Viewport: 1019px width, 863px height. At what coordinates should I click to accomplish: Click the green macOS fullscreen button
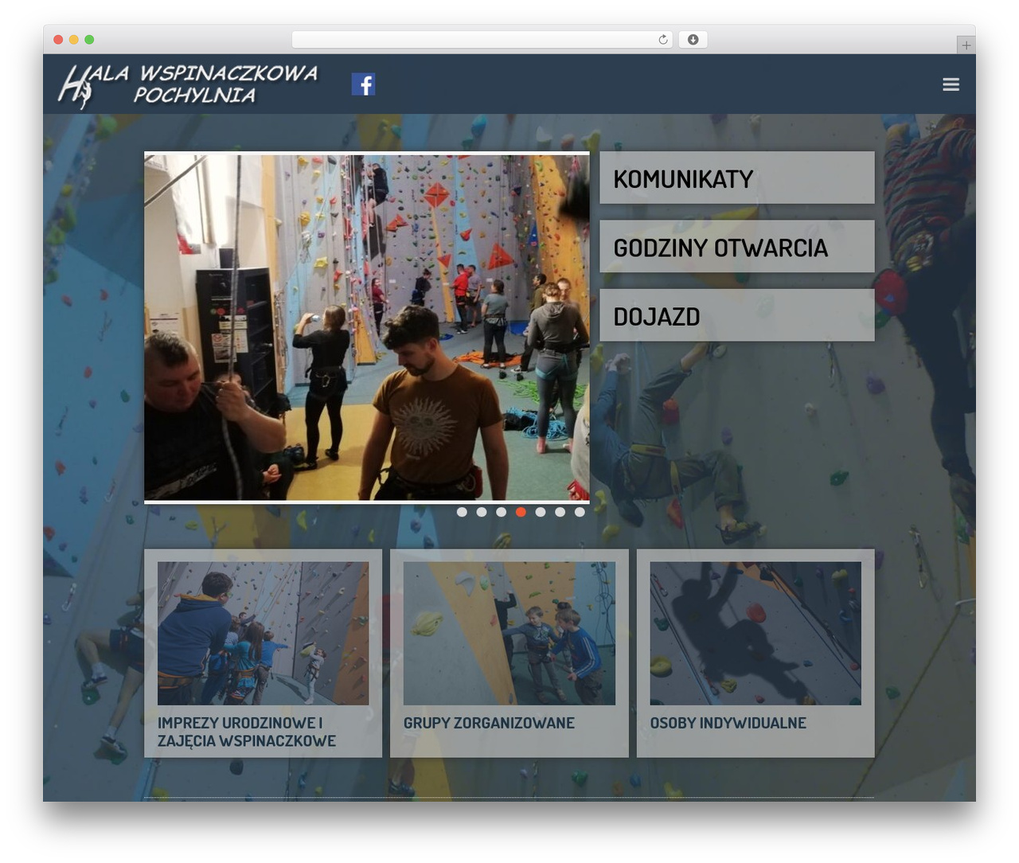89,40
